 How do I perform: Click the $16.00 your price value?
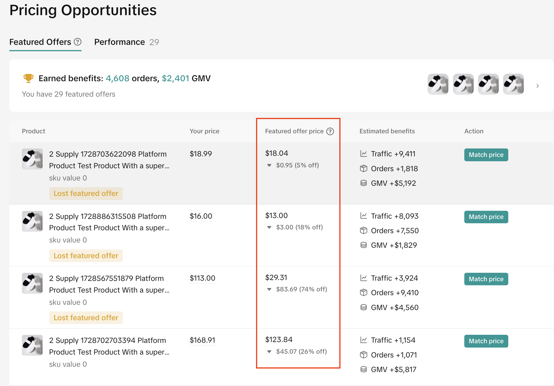[x=201, y=216]
